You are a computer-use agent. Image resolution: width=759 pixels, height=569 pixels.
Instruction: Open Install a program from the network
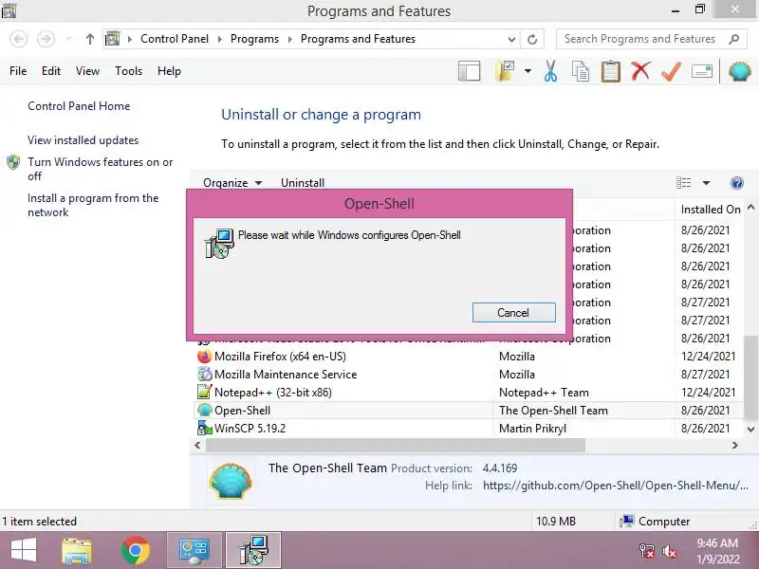point(93,205)
